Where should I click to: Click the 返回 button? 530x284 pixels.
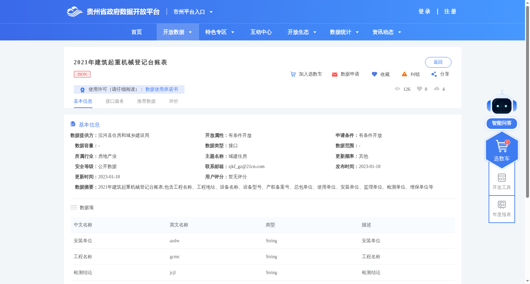point(438,62)
